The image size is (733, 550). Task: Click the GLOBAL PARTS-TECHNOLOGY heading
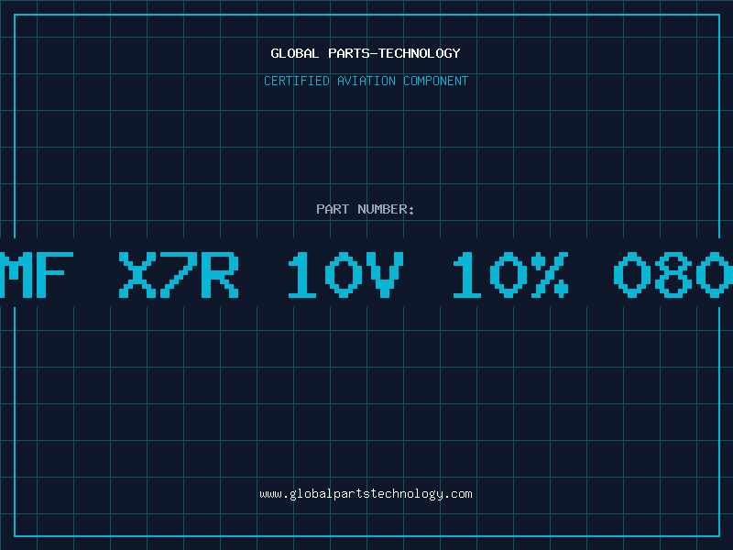click(366, 53)
